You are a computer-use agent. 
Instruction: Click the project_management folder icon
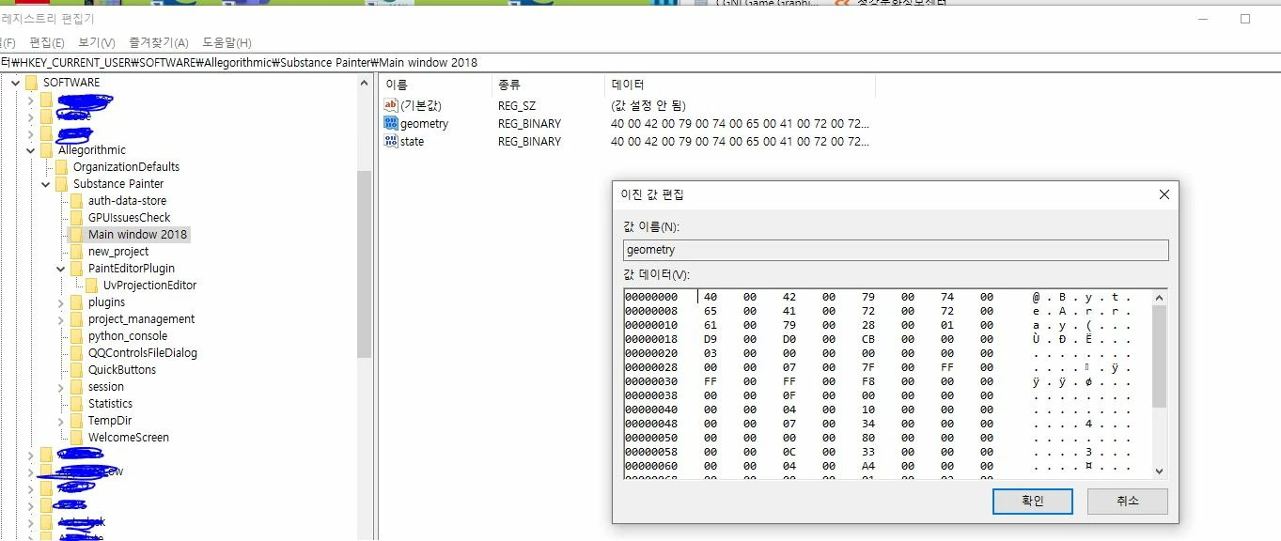[77, 319]
